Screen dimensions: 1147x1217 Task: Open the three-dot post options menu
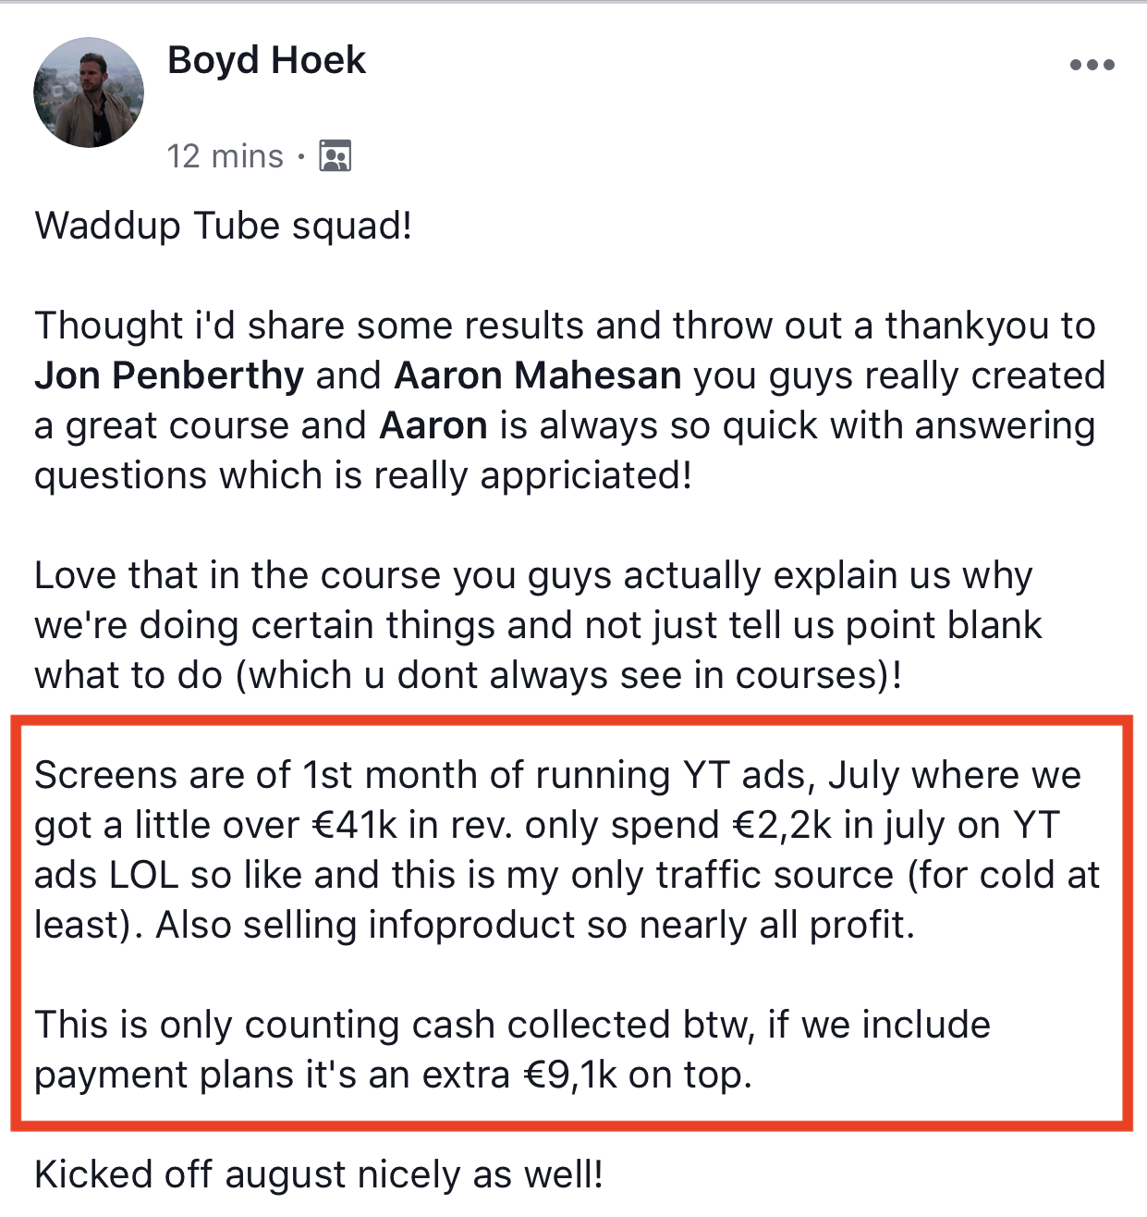[1092, 65]
